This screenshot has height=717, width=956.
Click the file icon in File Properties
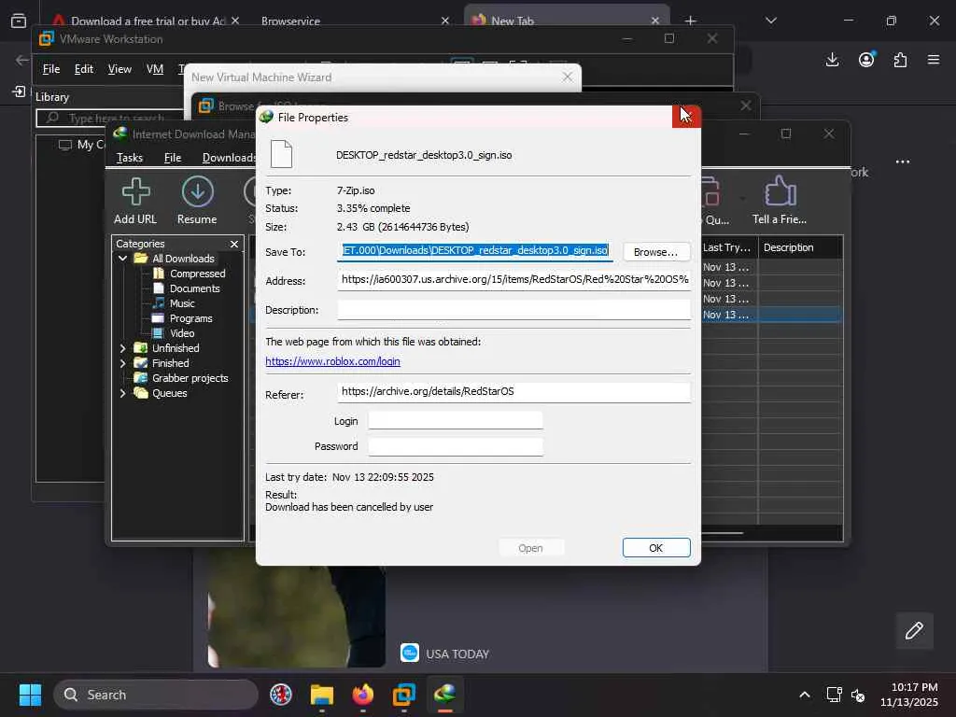[x=282, y=154]
